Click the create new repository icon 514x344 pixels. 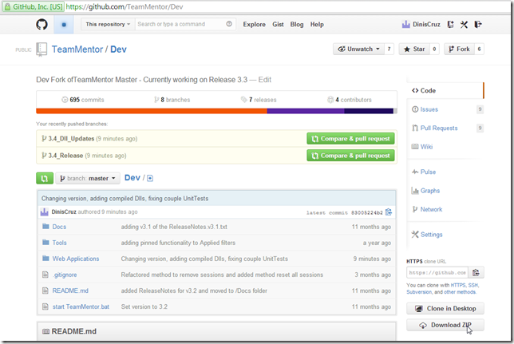pyautogui.click(x=451, y=25)
